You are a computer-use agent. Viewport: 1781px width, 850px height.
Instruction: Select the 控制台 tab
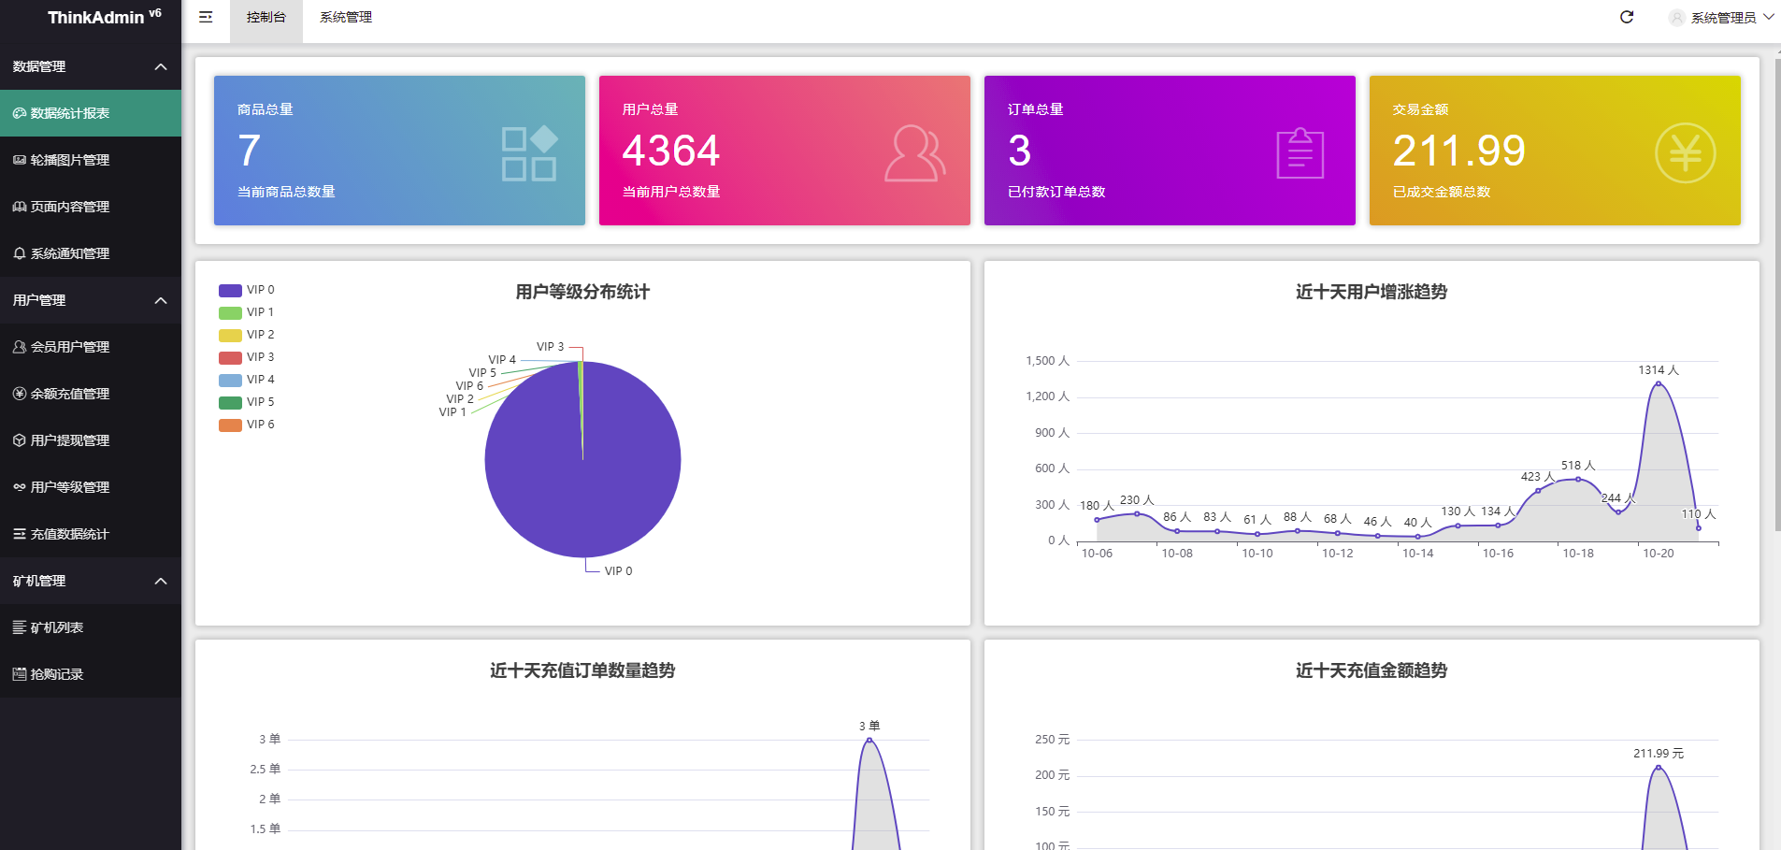coord(266,17)
